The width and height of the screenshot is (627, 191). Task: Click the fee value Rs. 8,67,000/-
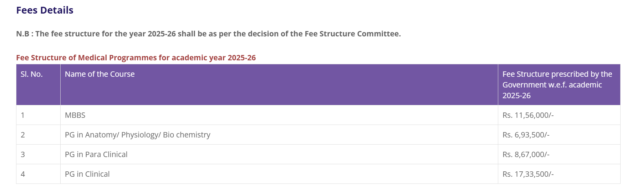[x=526, y=155]
